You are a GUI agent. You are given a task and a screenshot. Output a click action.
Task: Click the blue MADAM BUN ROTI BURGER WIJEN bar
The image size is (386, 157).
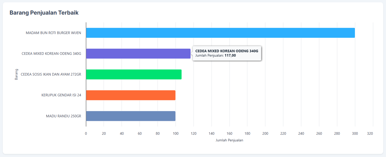(220, 33)
